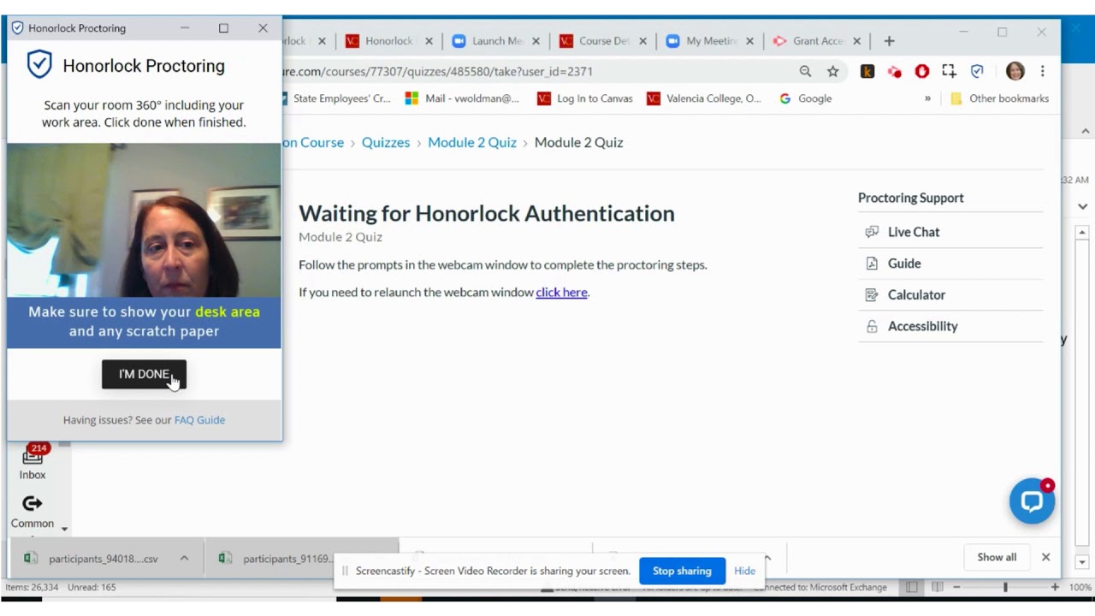Screen dimensions: 1095x616
Task: Close the Honorlock browser tab
Action: [x=429, y=41]
